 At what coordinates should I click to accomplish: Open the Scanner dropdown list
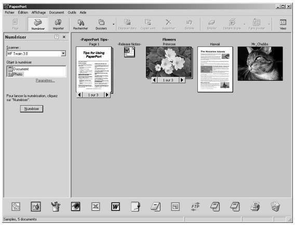(63, 54)
